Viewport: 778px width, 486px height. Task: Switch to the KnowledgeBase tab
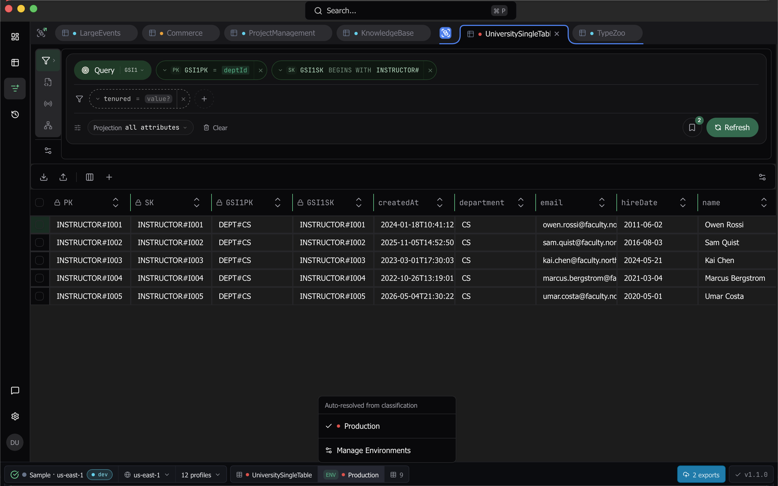(x=383, y=33)
